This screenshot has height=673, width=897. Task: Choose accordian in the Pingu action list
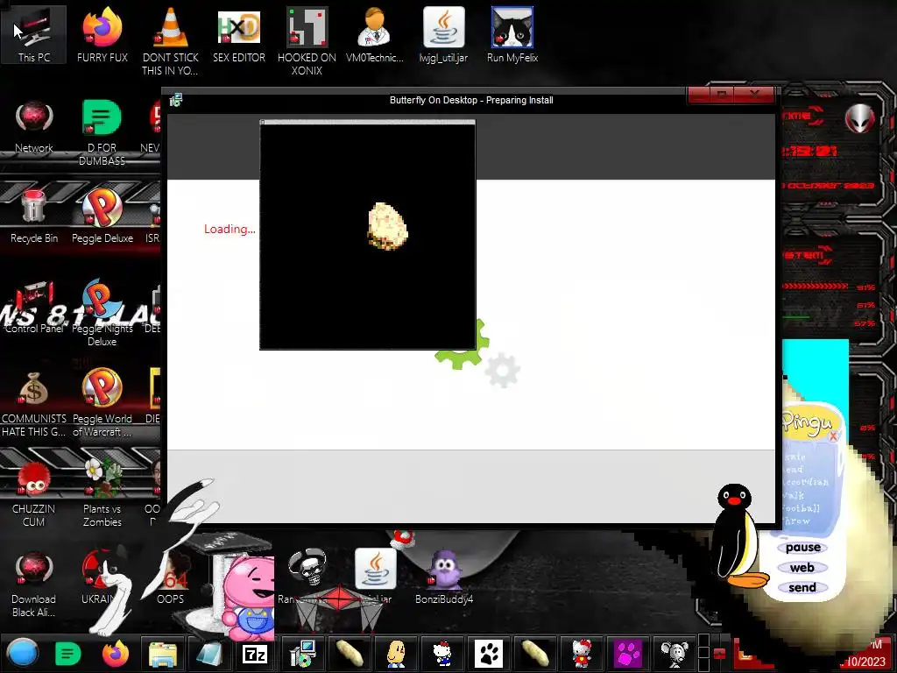(806, 482)
